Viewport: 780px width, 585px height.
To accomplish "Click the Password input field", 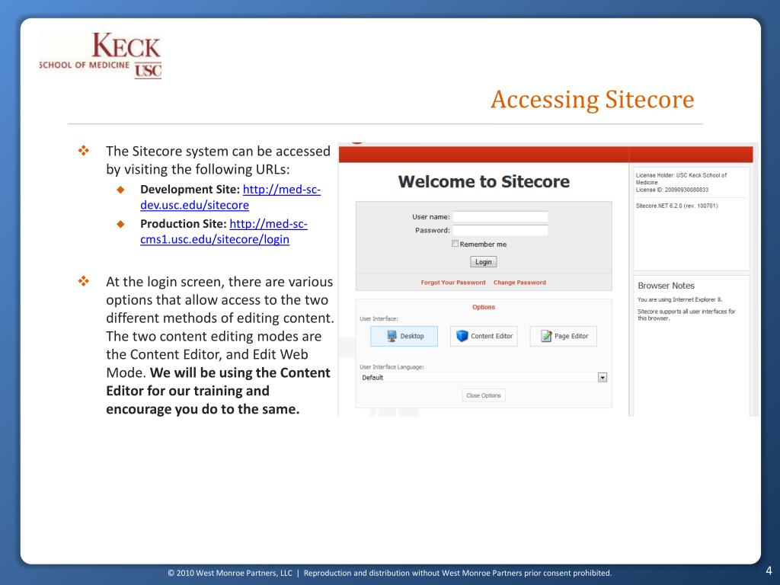I will click(x=500, y=230).
